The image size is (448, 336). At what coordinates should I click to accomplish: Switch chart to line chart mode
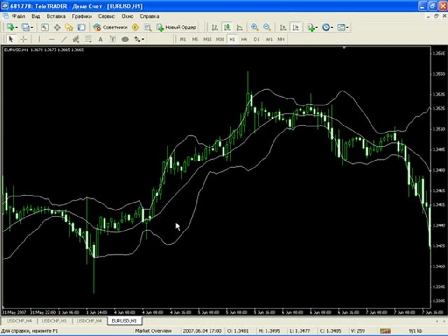[239, 28]
